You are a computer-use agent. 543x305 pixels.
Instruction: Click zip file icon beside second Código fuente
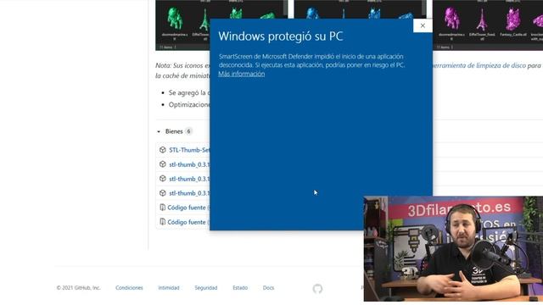click(x=162, y=222)
